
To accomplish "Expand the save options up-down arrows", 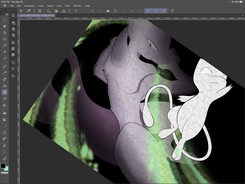I will click(69, 11).
